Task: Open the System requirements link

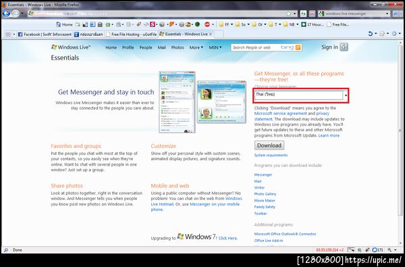Action: [271, 155]
